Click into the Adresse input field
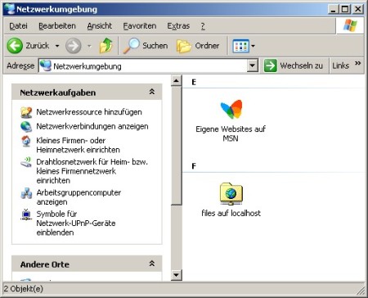The width and height of the screenshot is (368, 298). [143, 65]
